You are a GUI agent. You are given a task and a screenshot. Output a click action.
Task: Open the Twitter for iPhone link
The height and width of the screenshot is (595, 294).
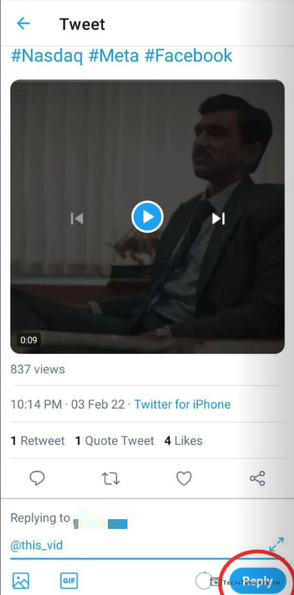click(182, 404)
